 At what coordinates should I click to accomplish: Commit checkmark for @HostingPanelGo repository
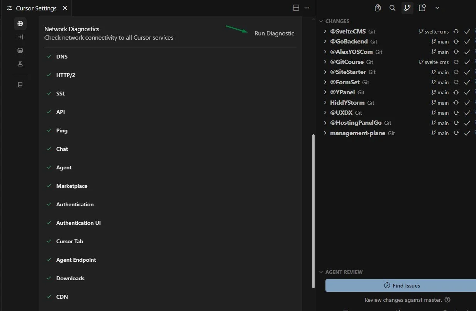point(467,123)
